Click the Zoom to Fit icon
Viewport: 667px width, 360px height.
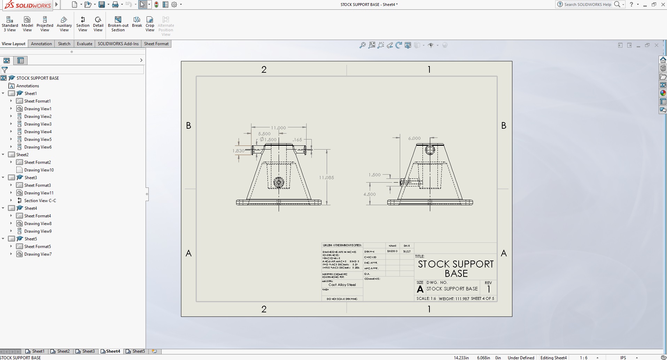point(363,45)
